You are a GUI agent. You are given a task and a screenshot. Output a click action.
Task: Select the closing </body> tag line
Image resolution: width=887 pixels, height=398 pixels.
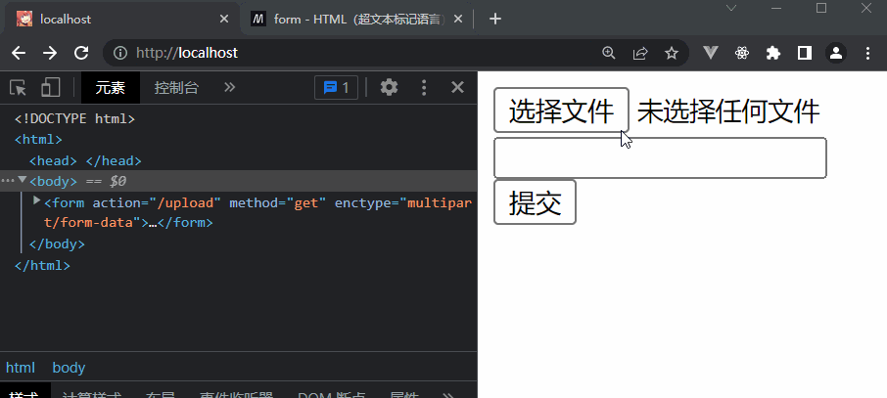coord(57,243)
